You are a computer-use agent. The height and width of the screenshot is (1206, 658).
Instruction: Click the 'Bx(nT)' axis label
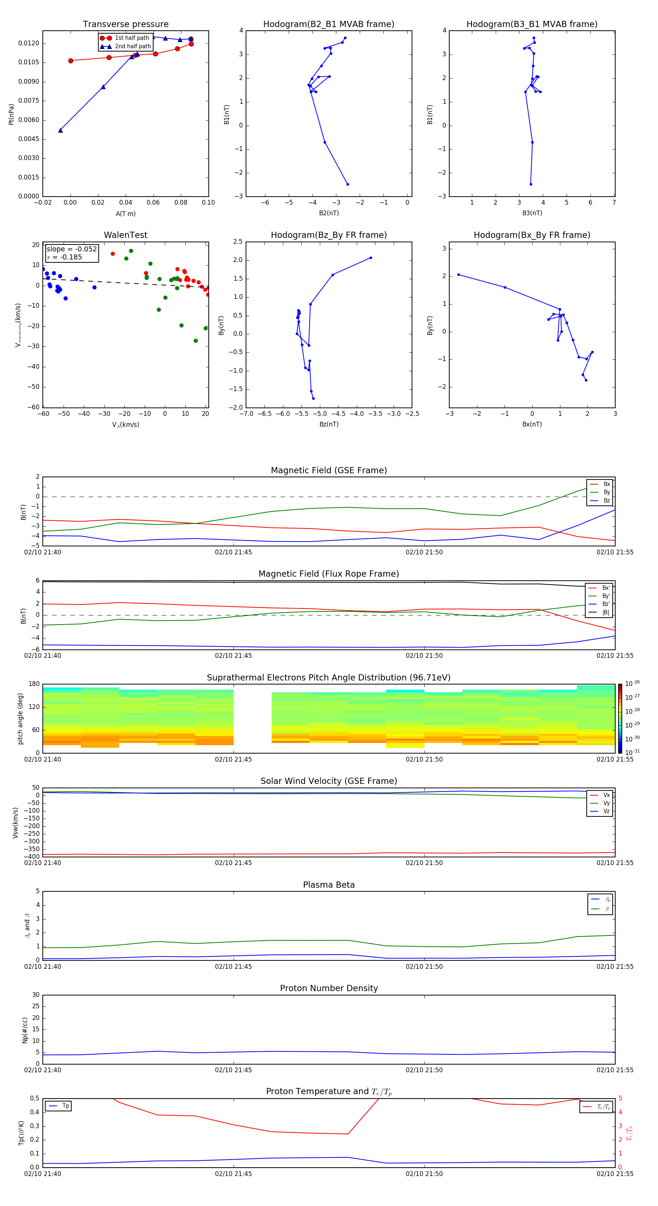tap(532, 424)
